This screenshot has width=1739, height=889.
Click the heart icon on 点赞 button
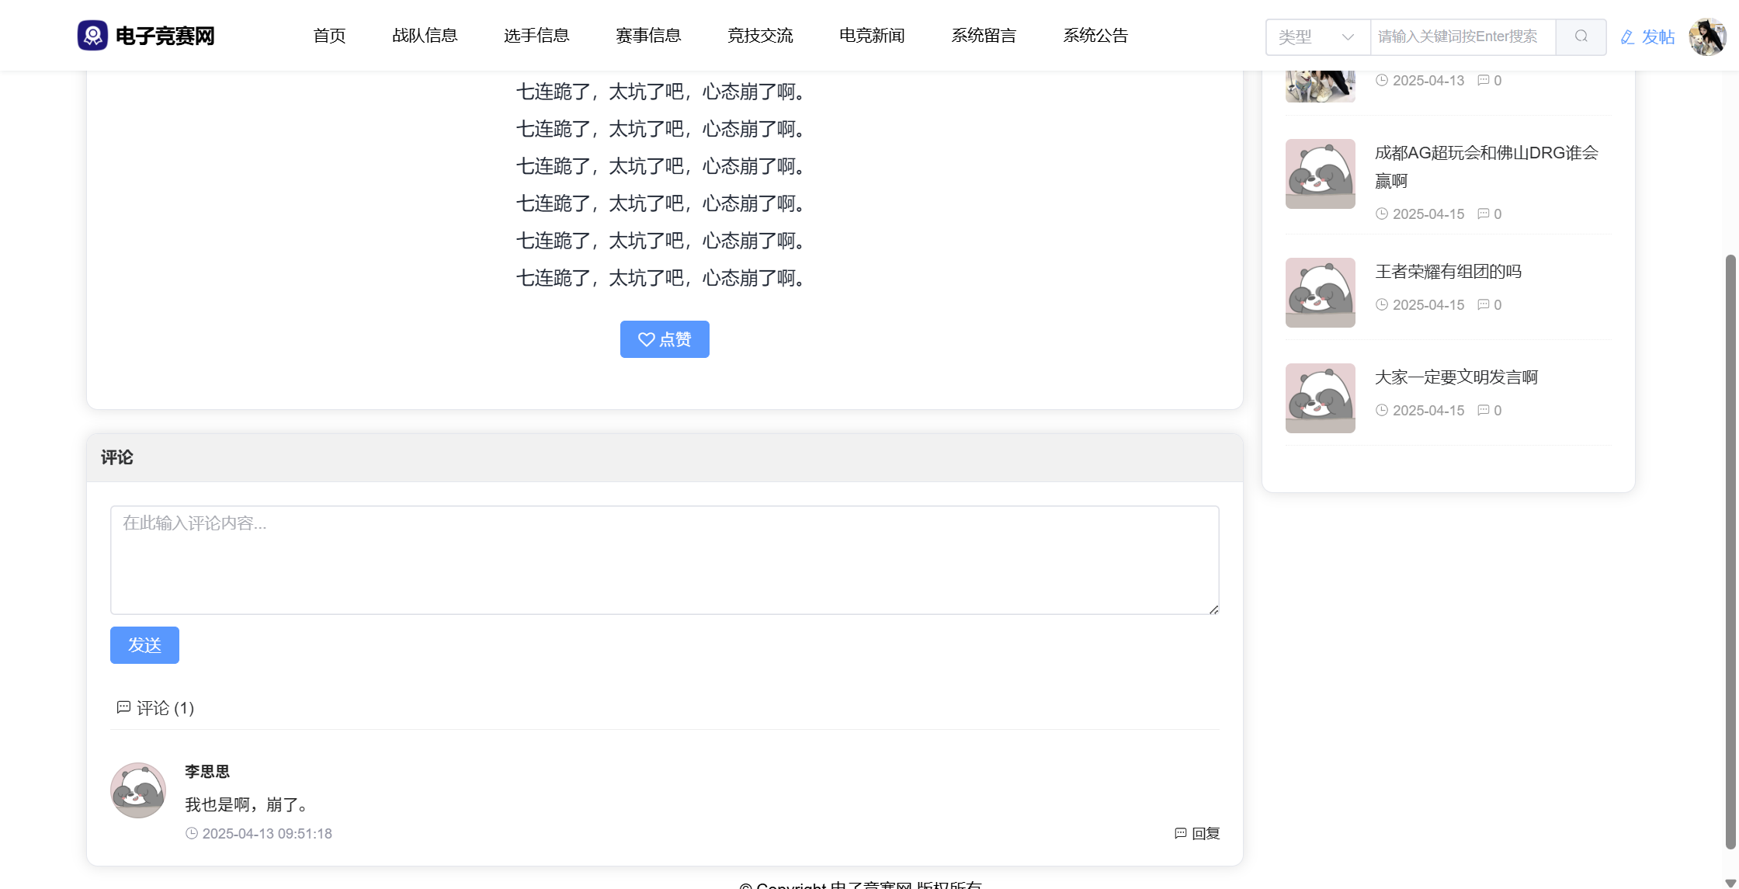[646, 339]
